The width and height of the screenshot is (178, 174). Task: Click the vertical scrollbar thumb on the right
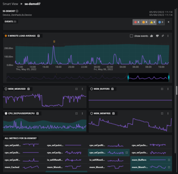177,90
